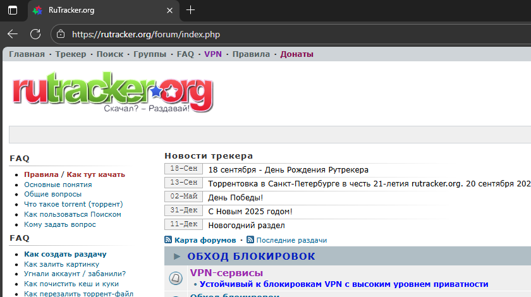Open the FAQ top menu link
The width and height of the screenshot is (531, 297).
[x=185, y=54]
